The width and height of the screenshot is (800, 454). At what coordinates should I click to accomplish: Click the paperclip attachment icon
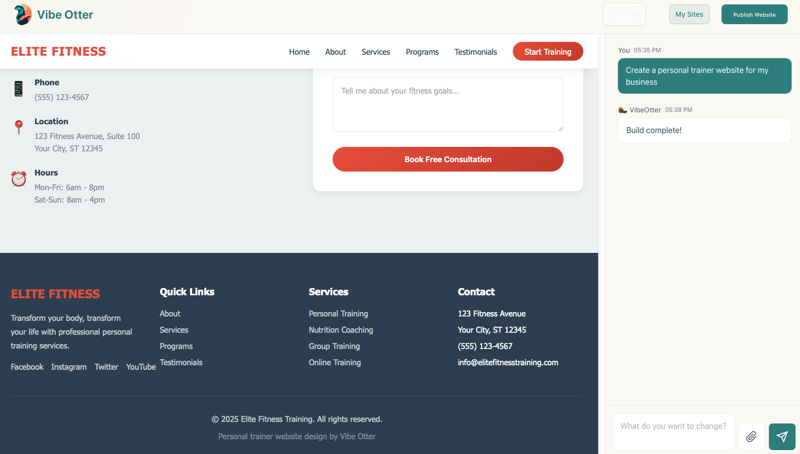pos(751,437)
